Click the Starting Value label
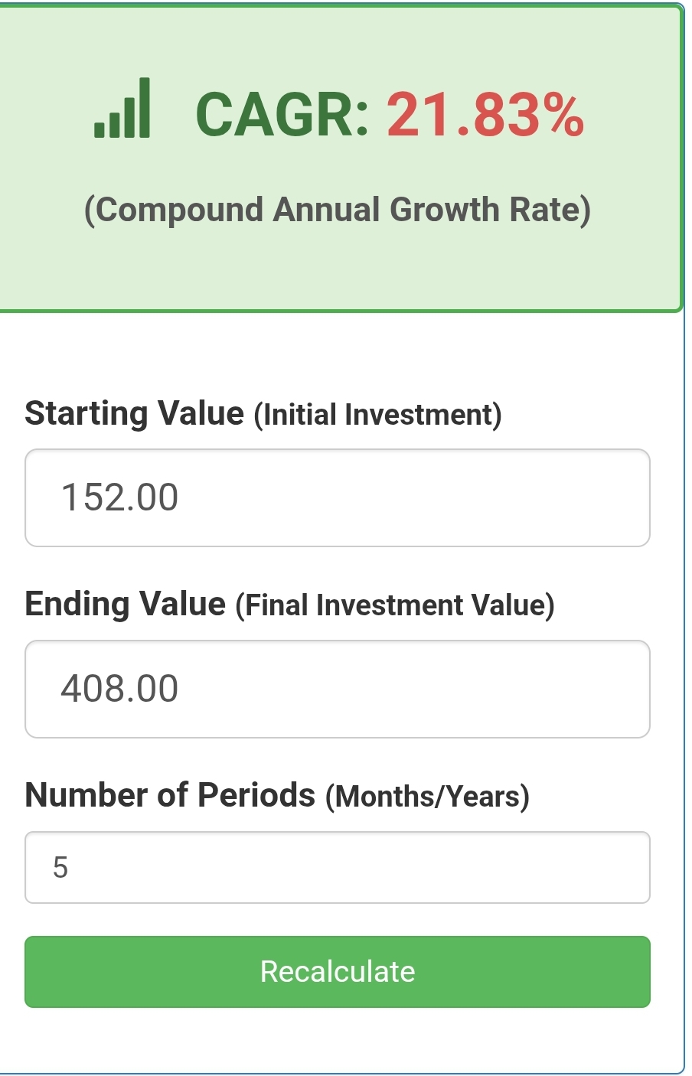Image resolution: width=692 pixels, height=1076 pixels. tap(134, 413)
